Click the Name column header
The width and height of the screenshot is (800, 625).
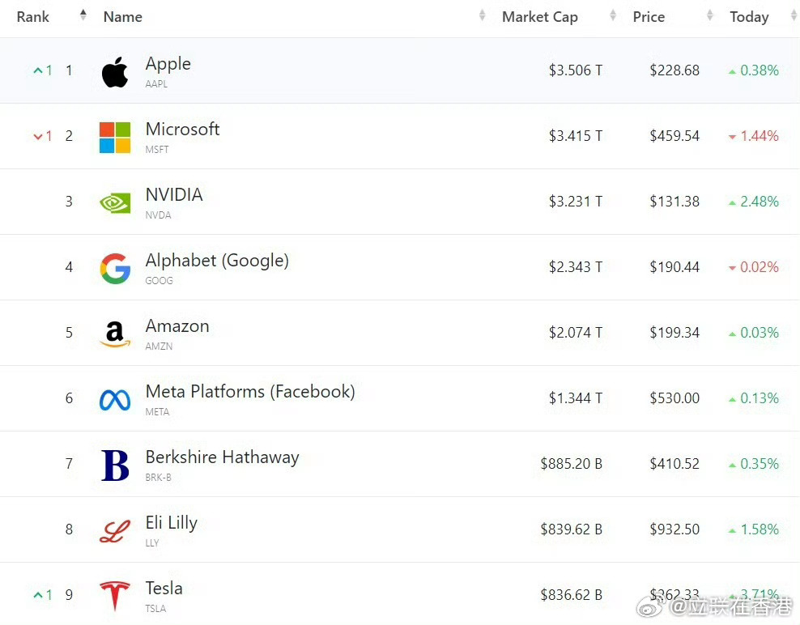coord(123,17)
